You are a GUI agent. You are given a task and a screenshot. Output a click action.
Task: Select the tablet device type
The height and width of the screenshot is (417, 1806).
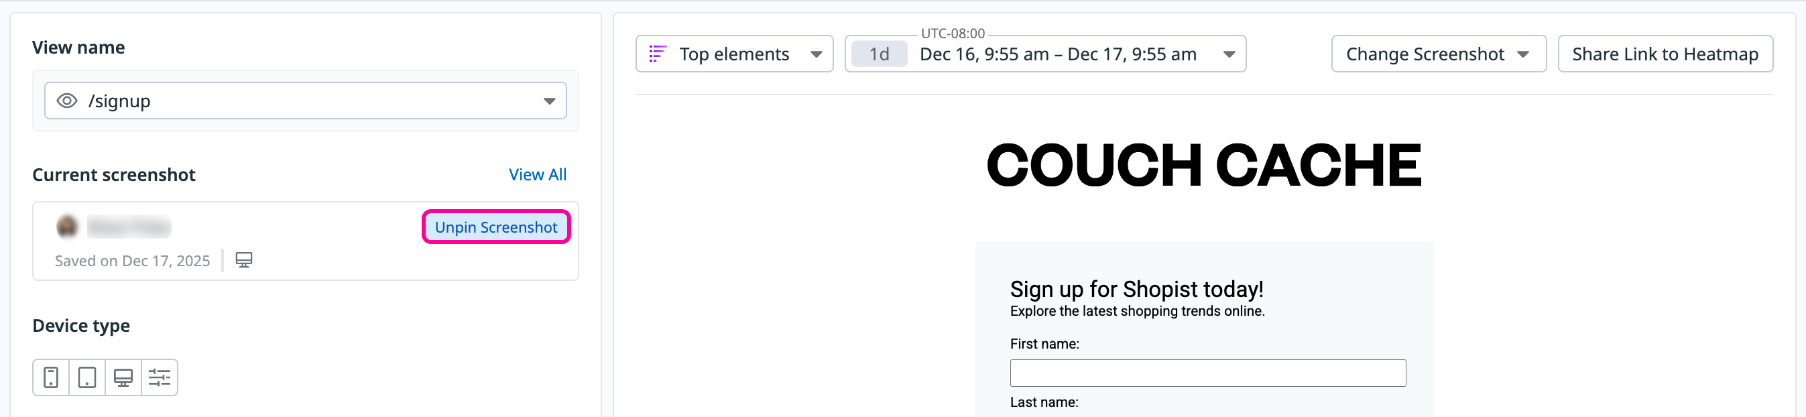tap(87, 377)
